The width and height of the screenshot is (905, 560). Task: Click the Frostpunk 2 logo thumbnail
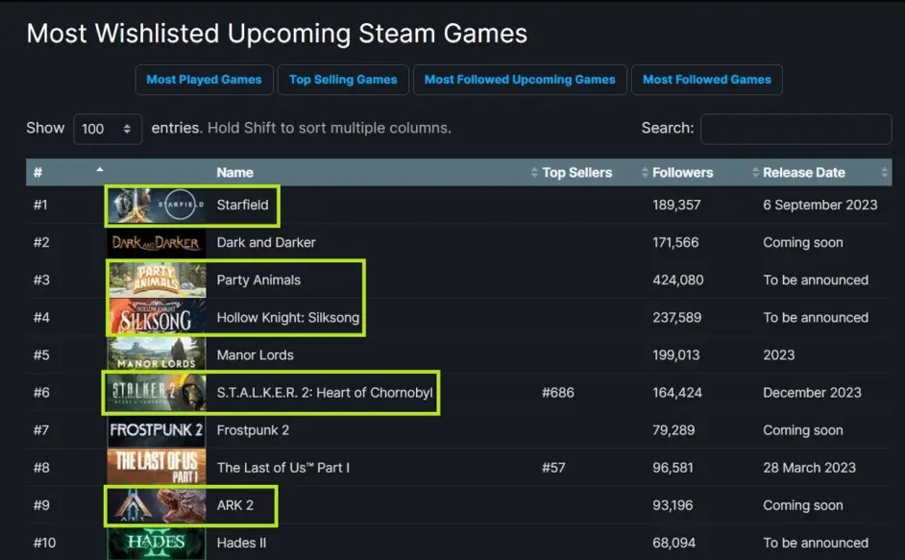click(157, 430)
